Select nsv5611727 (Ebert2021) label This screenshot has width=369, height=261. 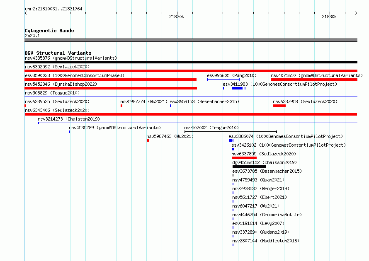click(260, 197)
